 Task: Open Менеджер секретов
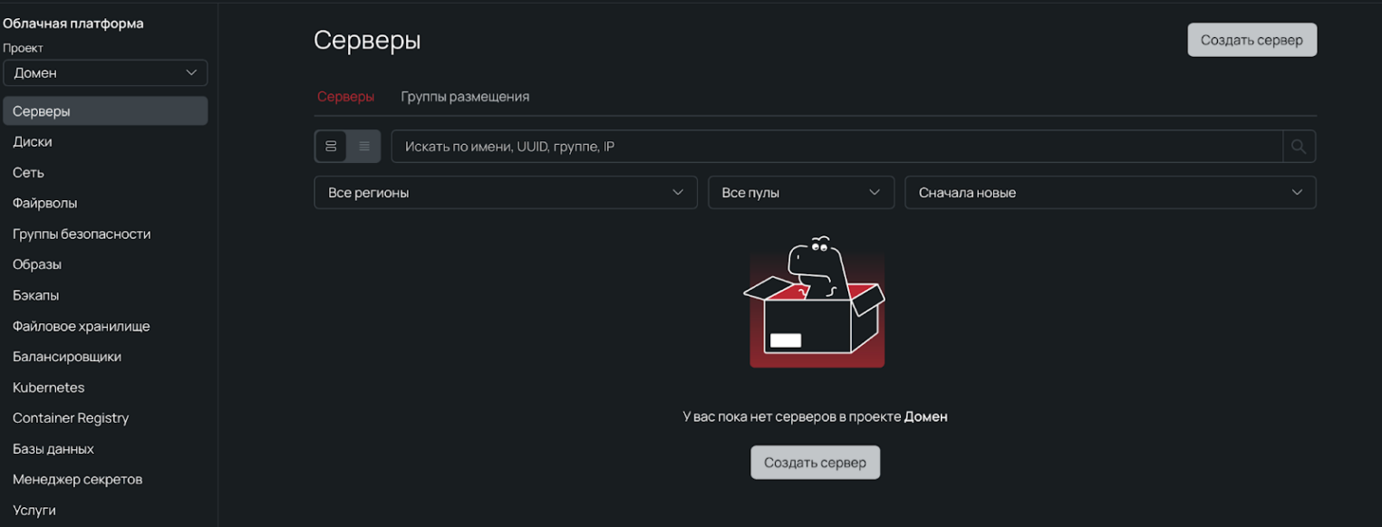pos(77,479)
